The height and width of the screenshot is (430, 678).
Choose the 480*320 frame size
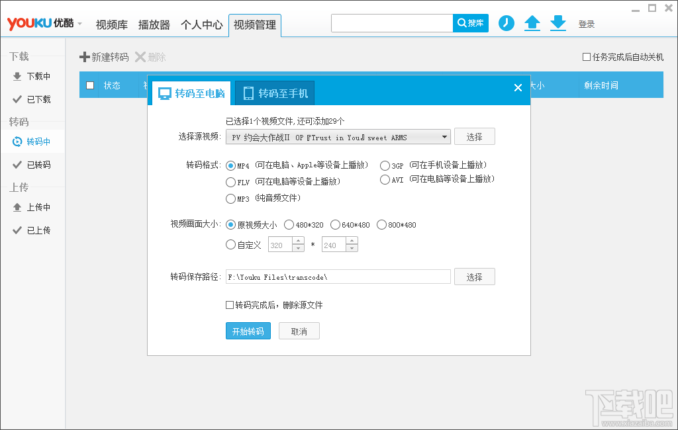(289, 225)
